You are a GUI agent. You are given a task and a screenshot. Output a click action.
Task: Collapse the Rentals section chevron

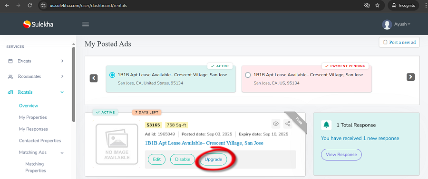62,92
